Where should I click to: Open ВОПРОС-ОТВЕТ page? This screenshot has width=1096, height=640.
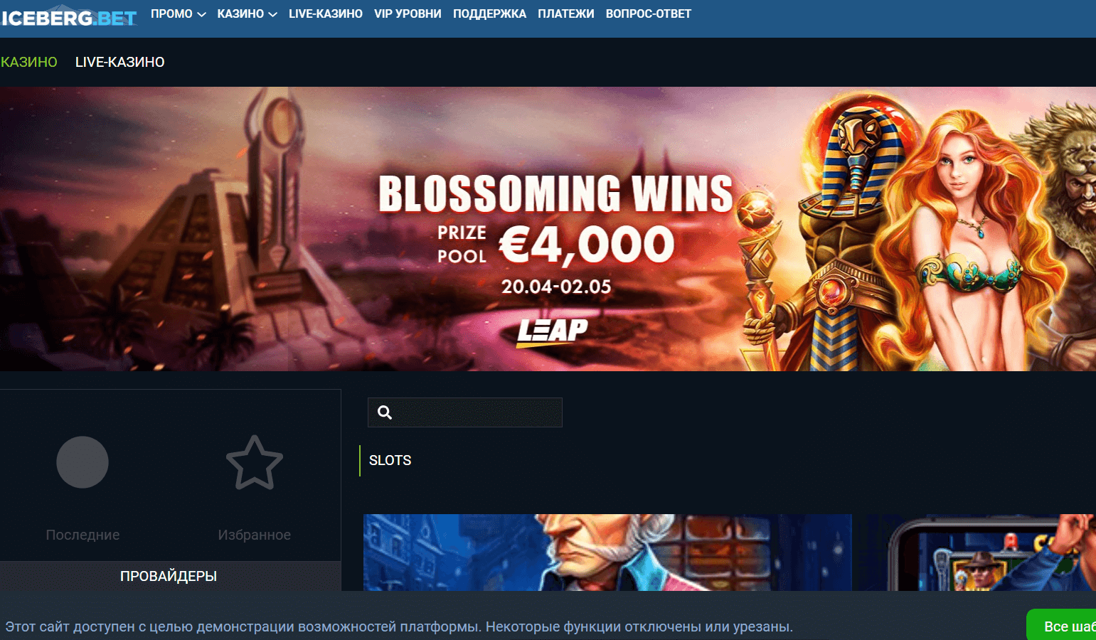pyautogui.click(x=649, y=14)
